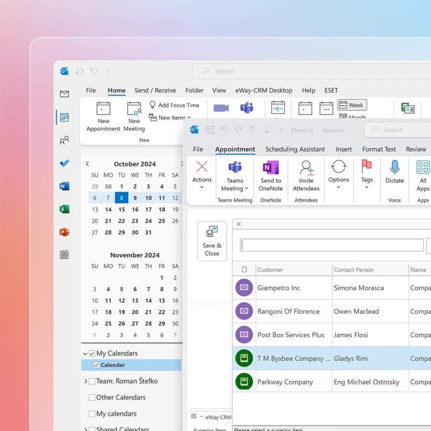The height and width of the screenshot is (431, 431).
Task: Open the Scheduling Assistant tab
Action: tap(295, 149)
